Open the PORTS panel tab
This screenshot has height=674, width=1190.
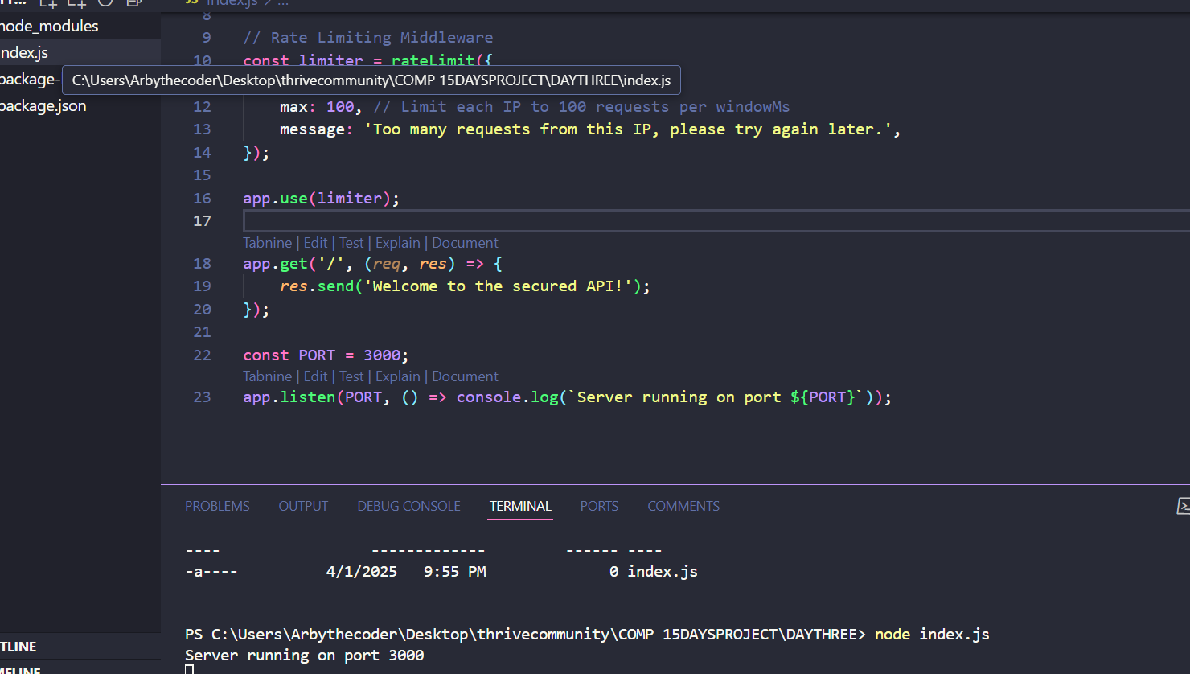599,506
